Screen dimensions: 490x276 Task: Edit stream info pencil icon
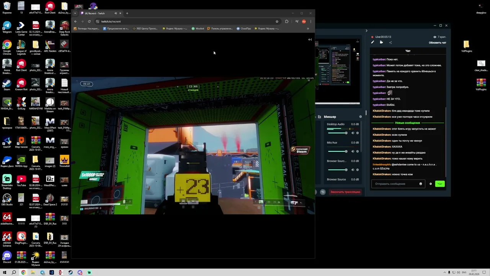tap(372, 42)
